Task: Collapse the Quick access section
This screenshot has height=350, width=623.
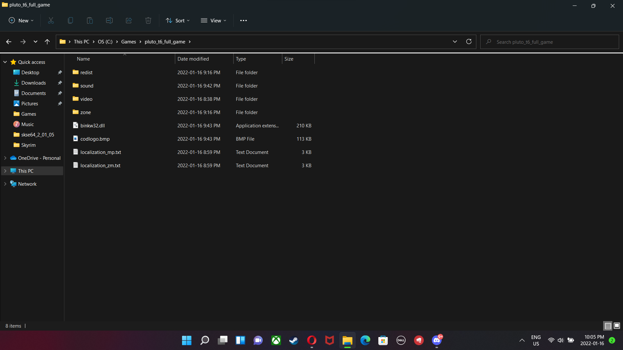Action: click(5, 62)
